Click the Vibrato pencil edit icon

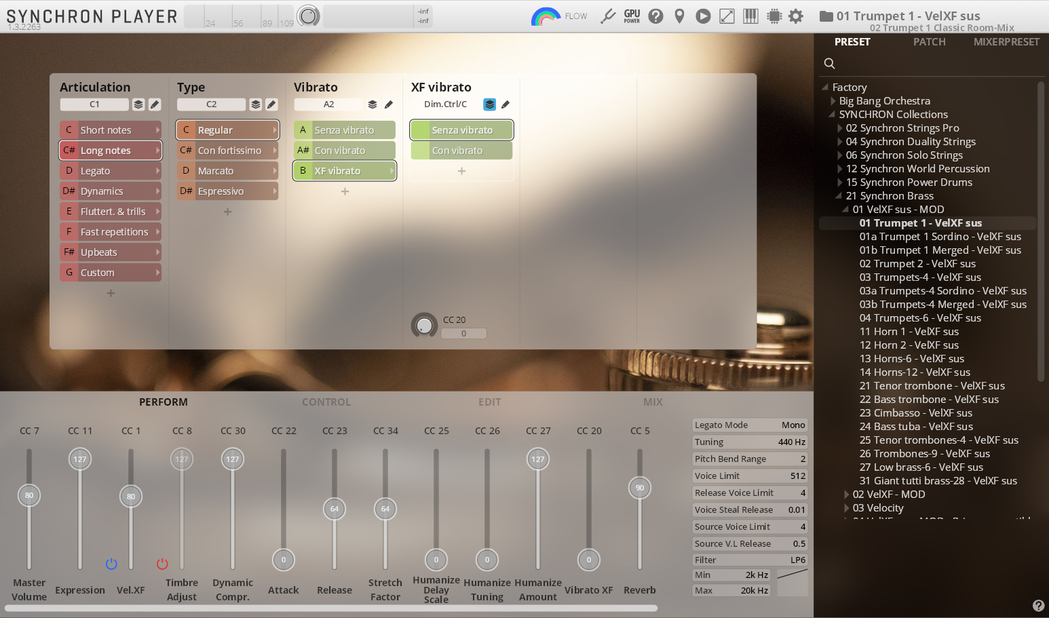pyautogui.click(x=389, y=104)
